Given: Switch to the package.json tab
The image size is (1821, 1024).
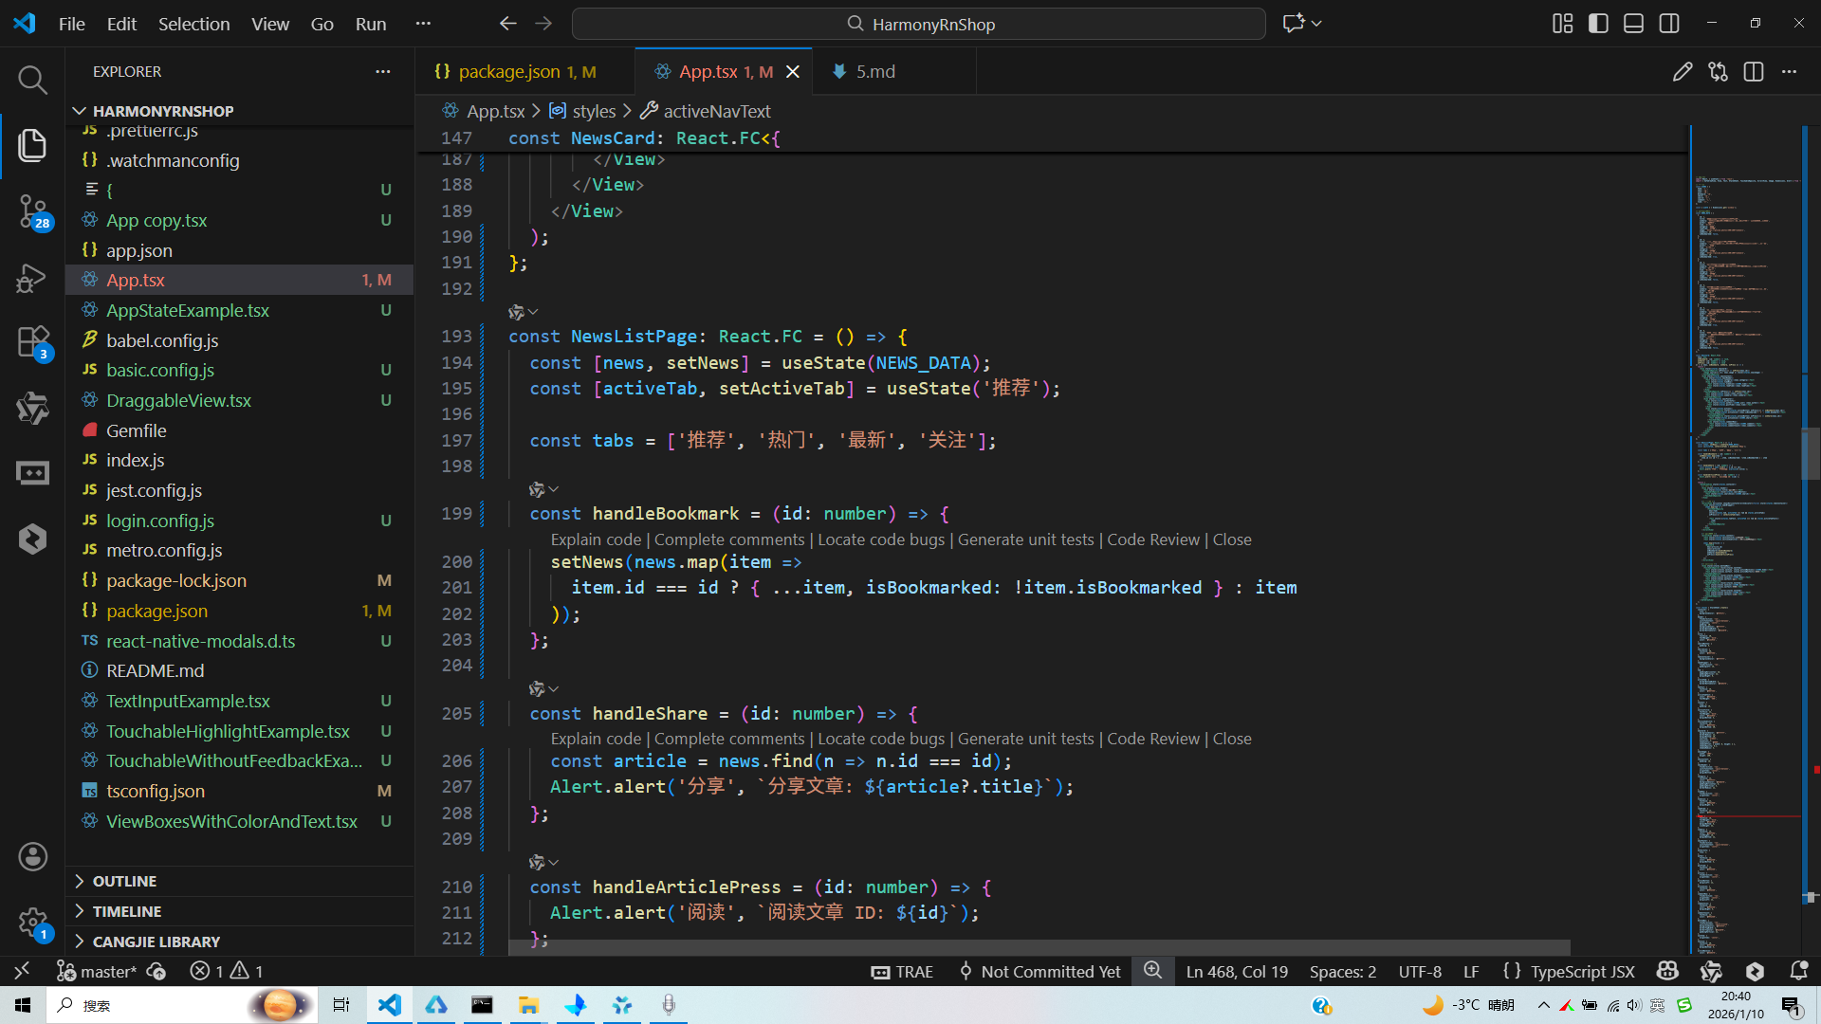Looking at the screenshot, I should (509, 72).
